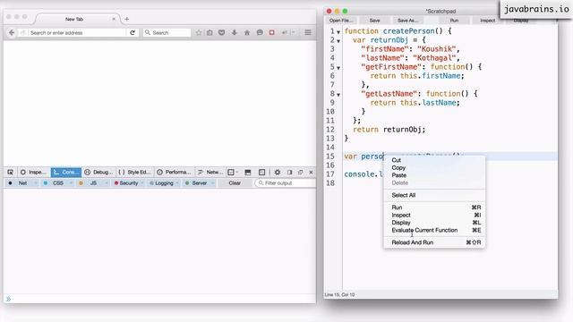The image size is (573, 322).
Task: Expand the JS filter dropdown arrow
Action: point(107,182)
